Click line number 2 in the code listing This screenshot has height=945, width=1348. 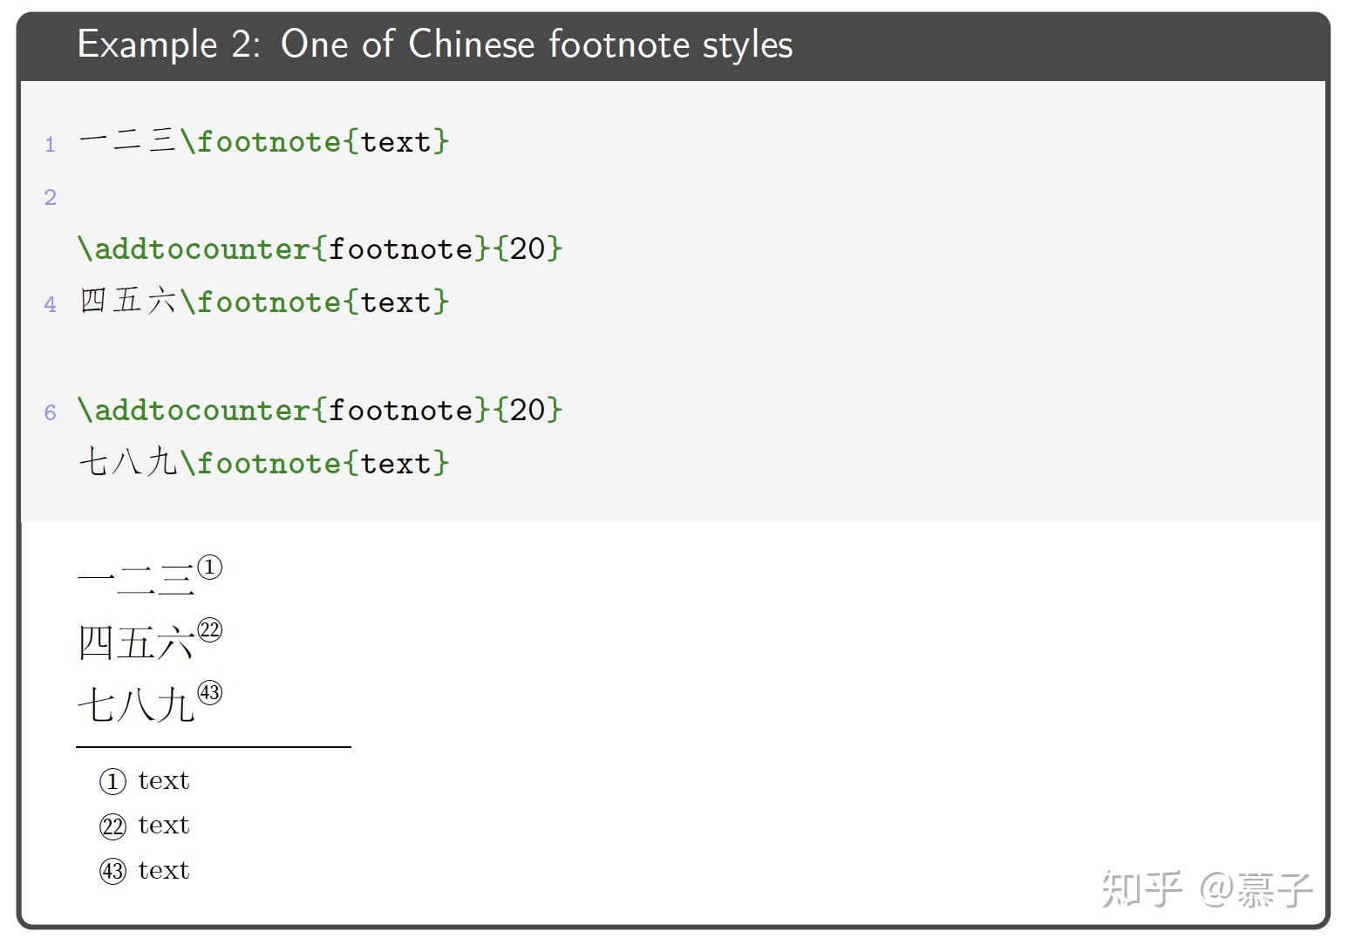point(51,198)
